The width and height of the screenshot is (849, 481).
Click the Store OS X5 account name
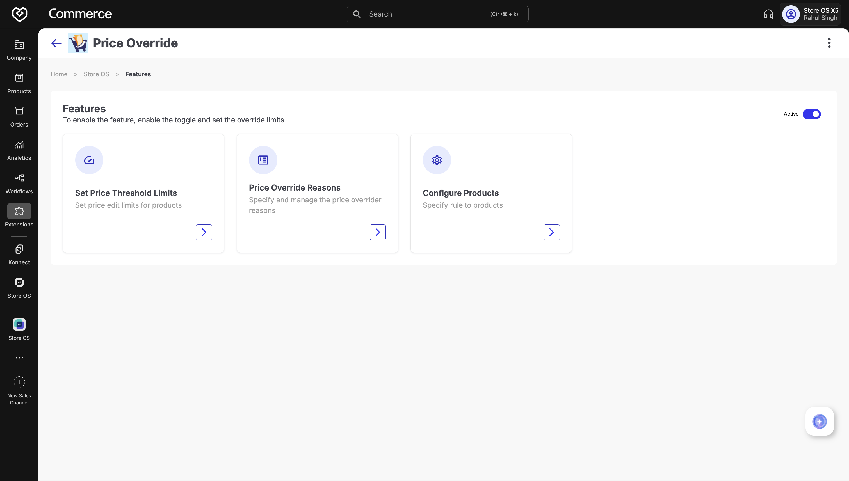[821, 11]
